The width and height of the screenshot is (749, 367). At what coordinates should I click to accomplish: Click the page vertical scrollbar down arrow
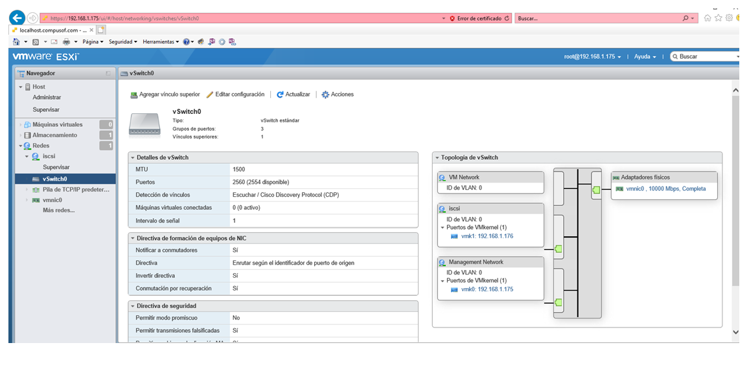coord(735,332)
